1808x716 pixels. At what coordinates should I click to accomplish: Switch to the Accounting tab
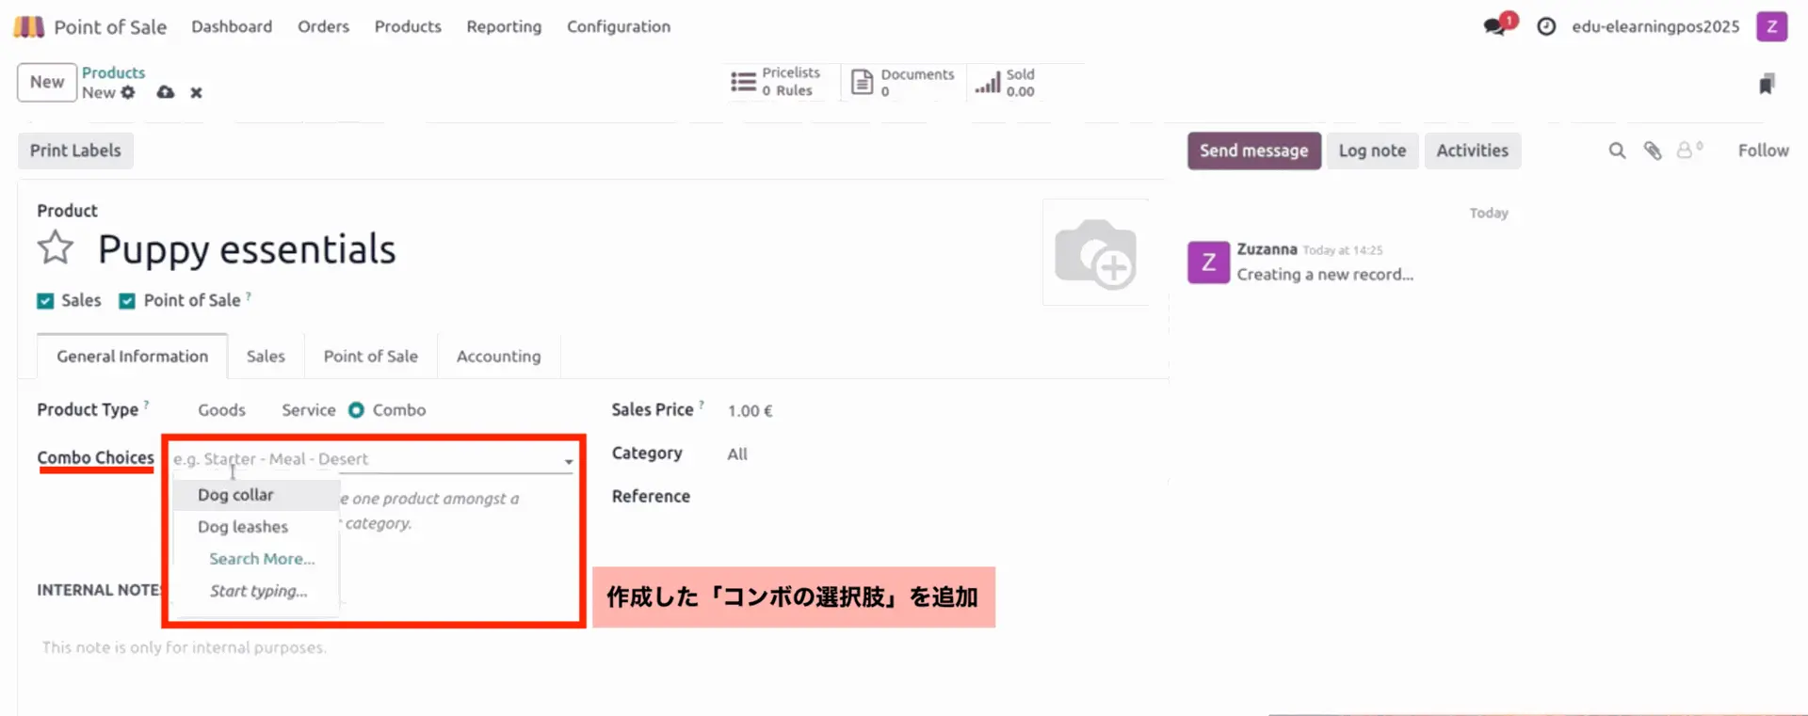498,357
